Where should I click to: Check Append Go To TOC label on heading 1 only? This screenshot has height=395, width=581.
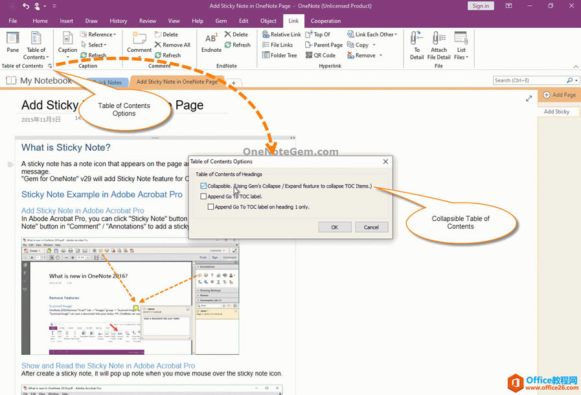point(211,207)
